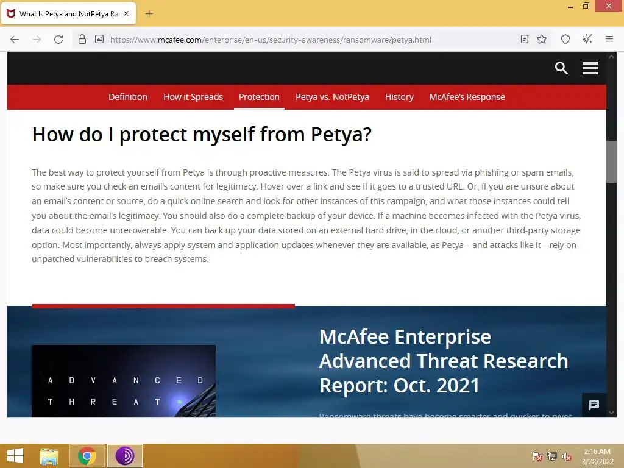Click the padlock site security icon
Screen dimensions: 624x468
pyautogui.click(x=82, y=39)
